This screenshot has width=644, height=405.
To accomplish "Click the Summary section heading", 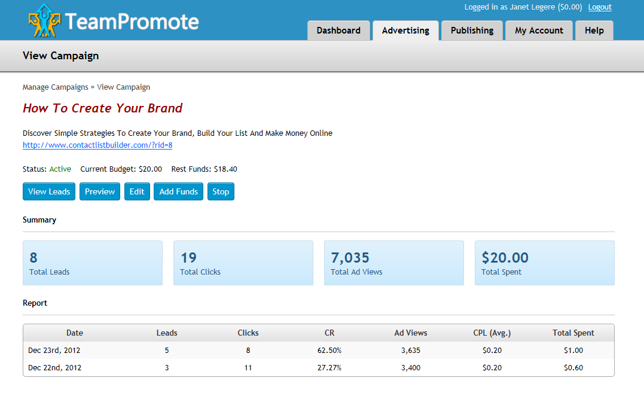I will [39, 220].
